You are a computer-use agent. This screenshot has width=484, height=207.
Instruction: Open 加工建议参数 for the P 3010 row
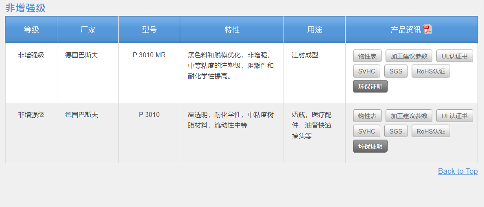pyautogui.click(x=409, y=116)
